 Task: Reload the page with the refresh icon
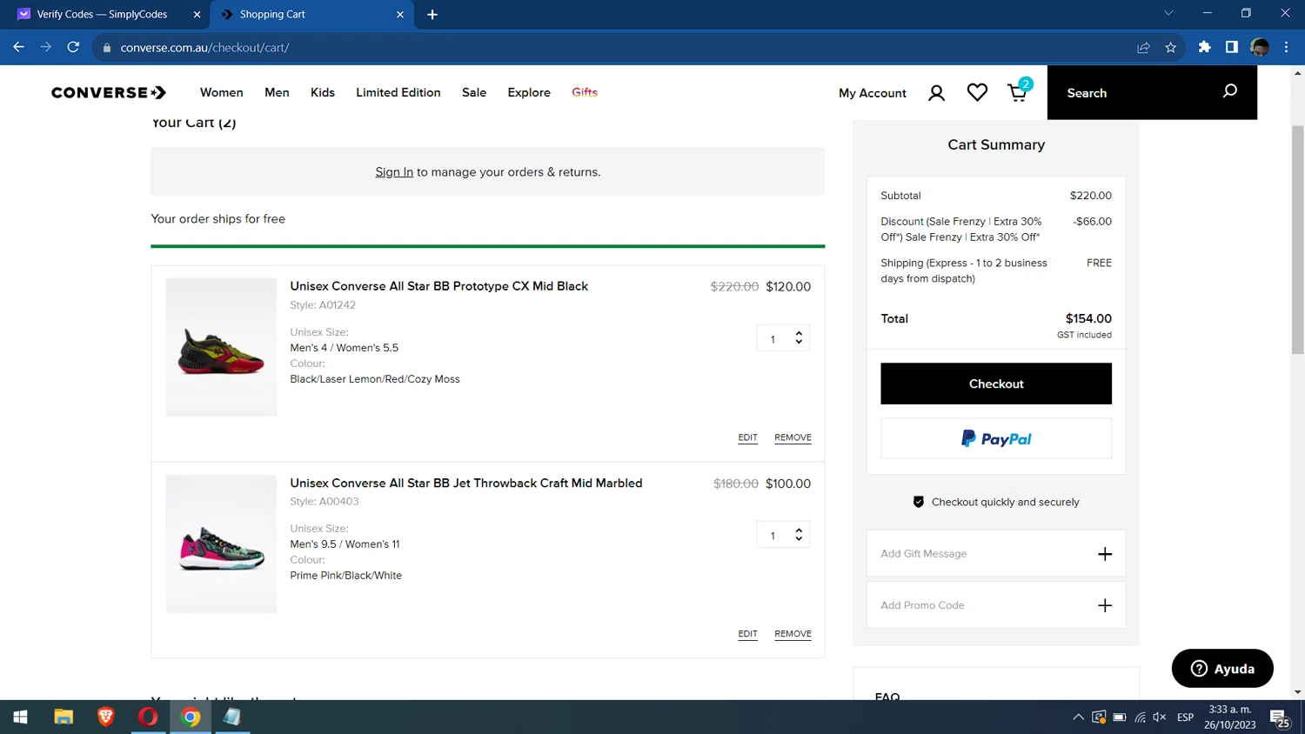pyautogui.click(x=73, y=47)
